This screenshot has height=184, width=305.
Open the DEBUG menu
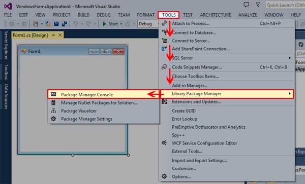pyautogui.click(x=104, y=15)
